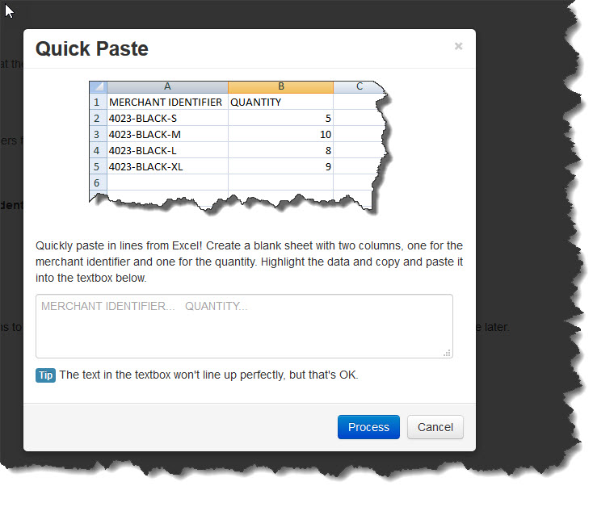614x507 pixels.
Task: Click column C header in spreadsheet
Action: click(x=358, y=86)
